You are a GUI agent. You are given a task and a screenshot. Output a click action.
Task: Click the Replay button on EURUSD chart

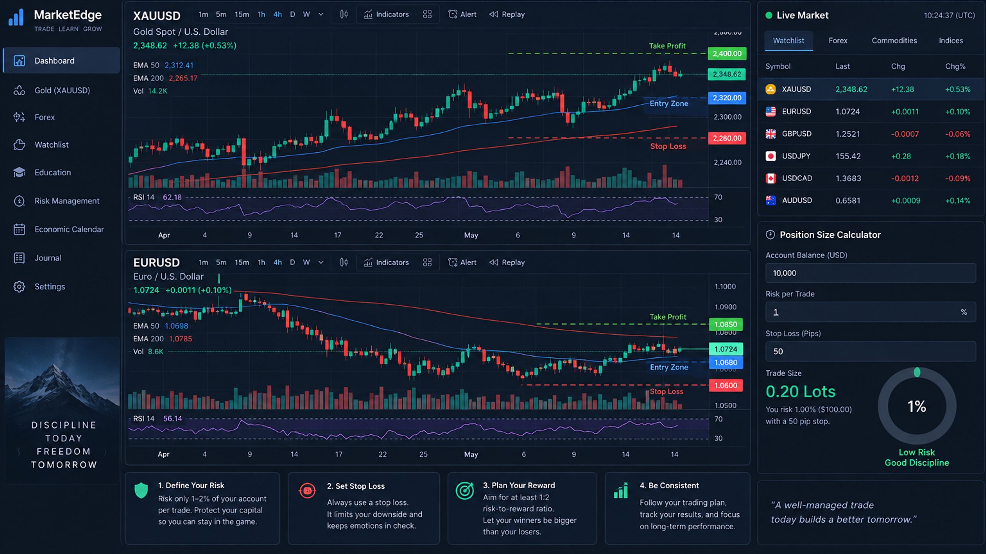tap(507, 262)
